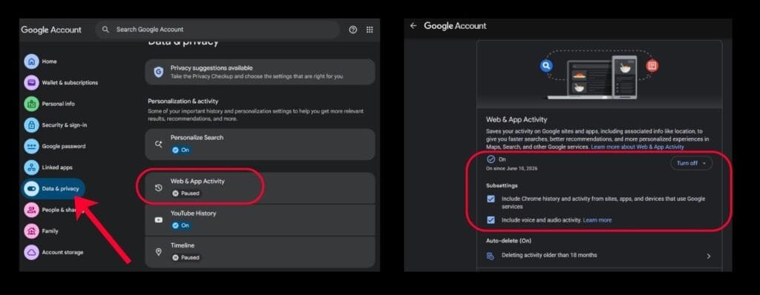Click On since June 10, 2026 text
760x295 pixels.
click(511, 168)
